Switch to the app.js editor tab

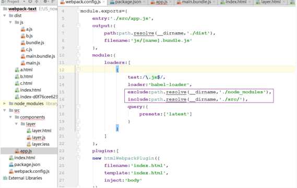point(161,2)
